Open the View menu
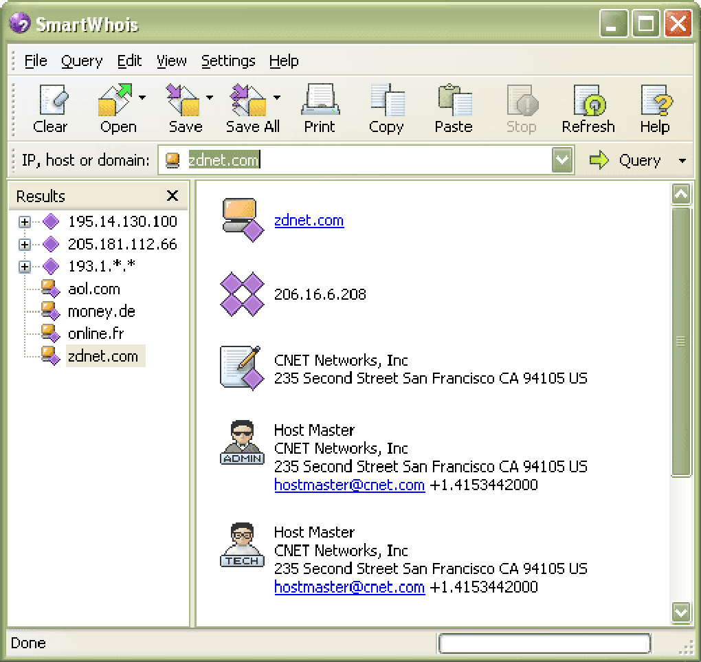The width and height of the screenshot is (701, 662). [171, 60]
